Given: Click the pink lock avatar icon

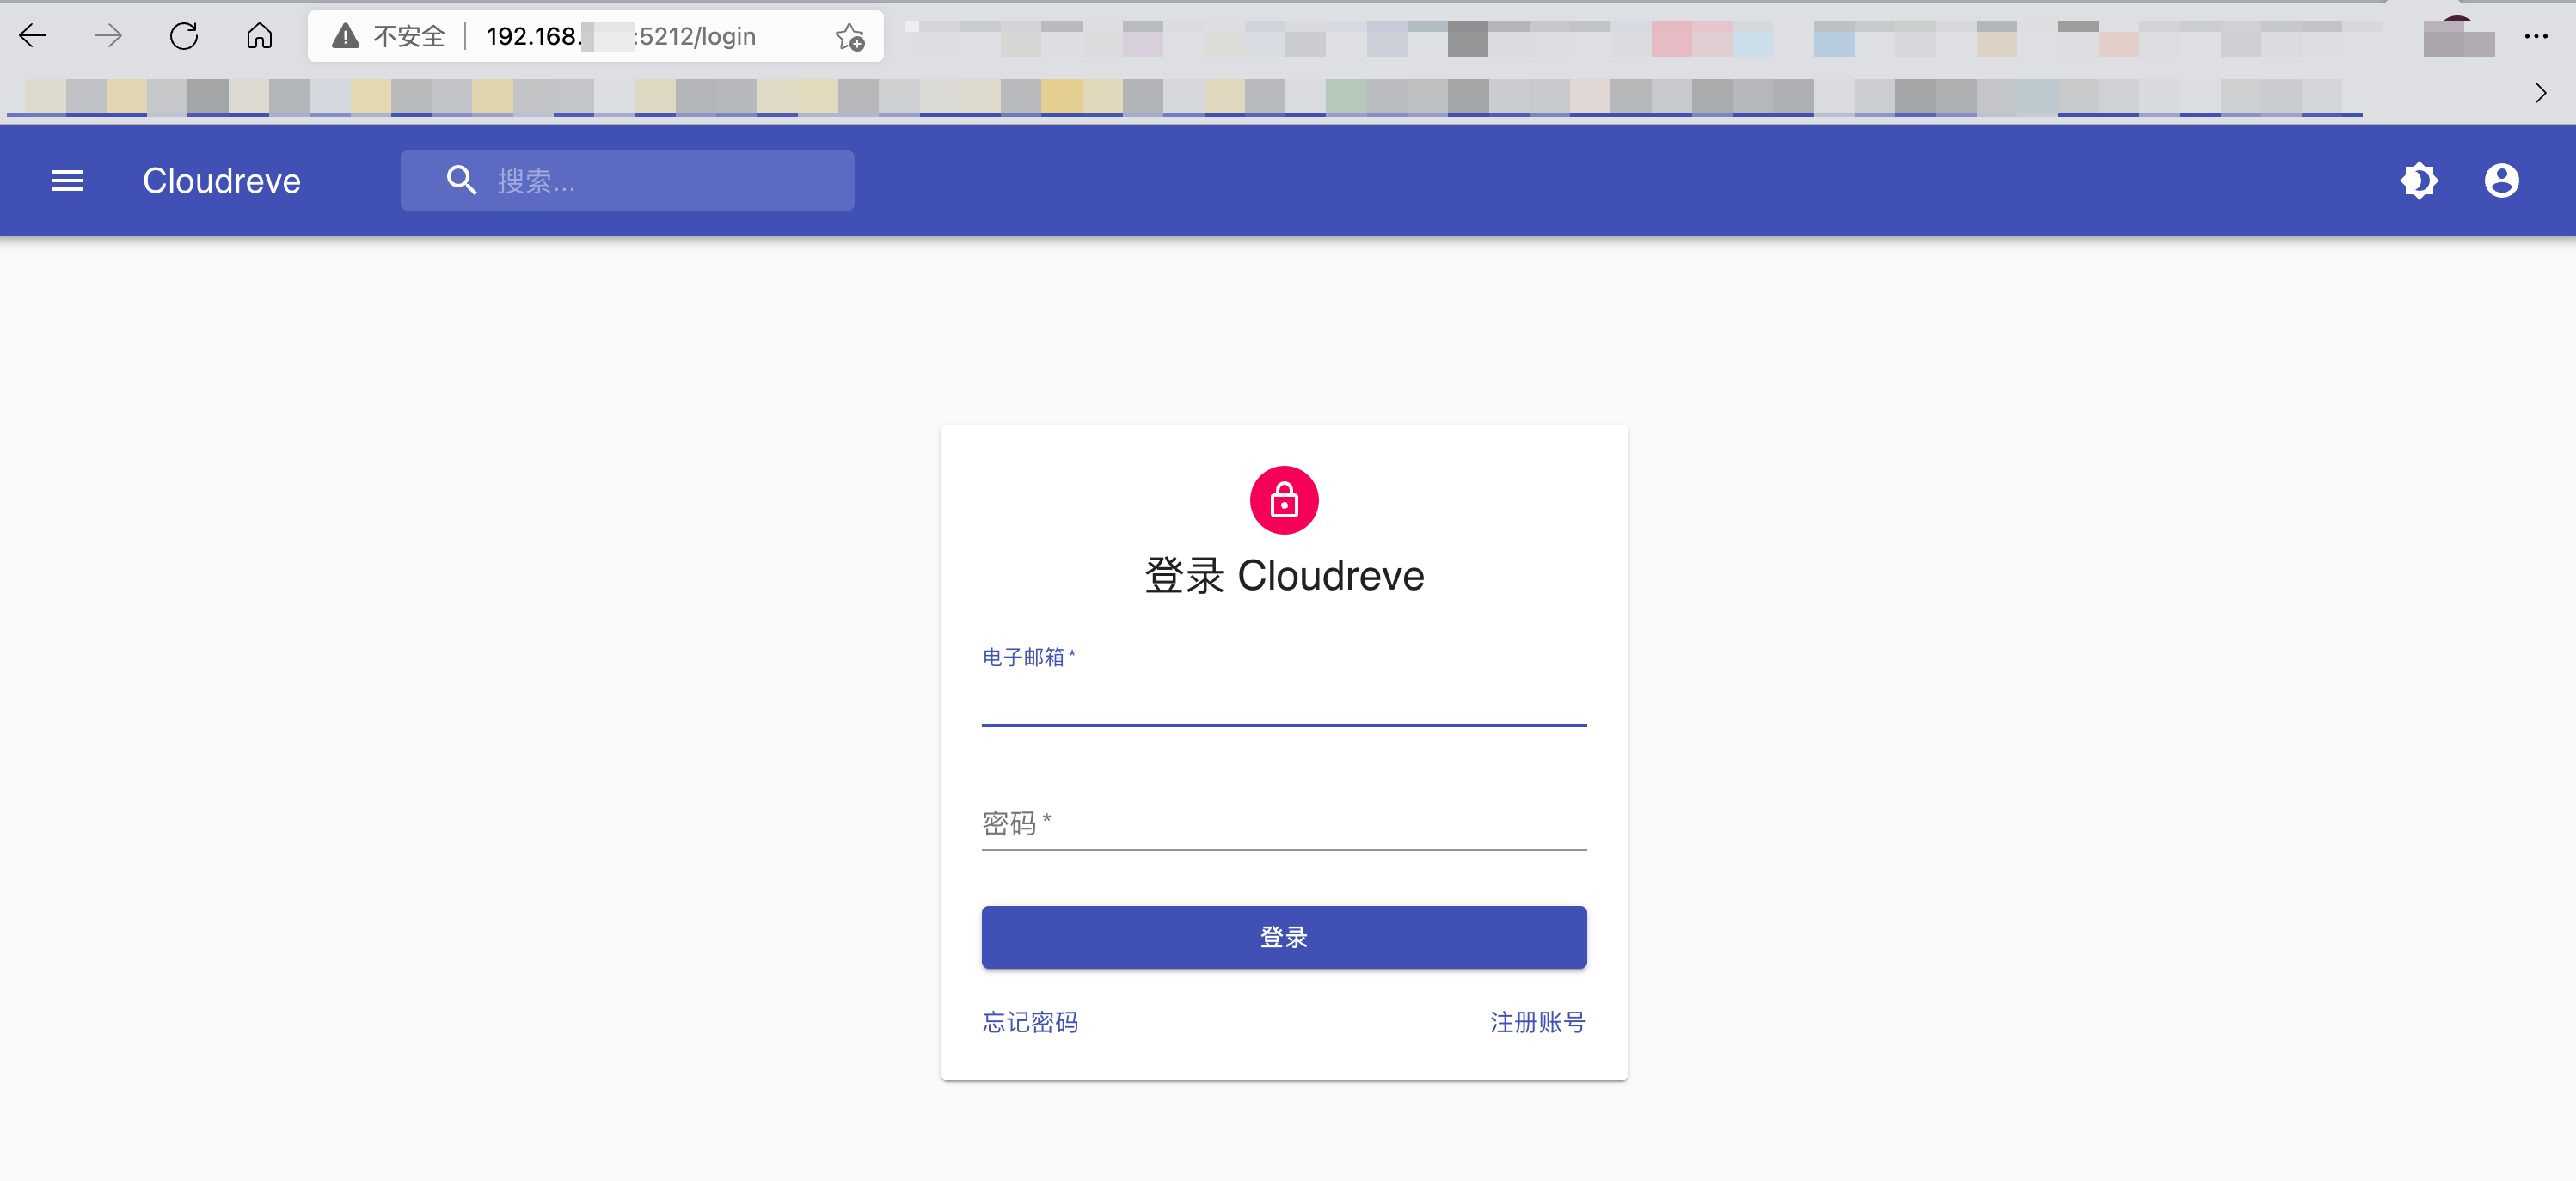Looking at the screenshot, I should [x=1284, y=500].
